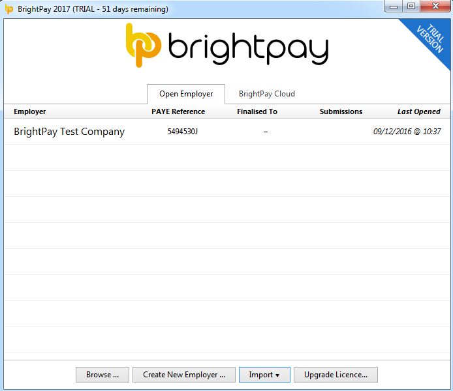
Task: Click the PAYE reference 5494530J
Action: click(183, 132)
